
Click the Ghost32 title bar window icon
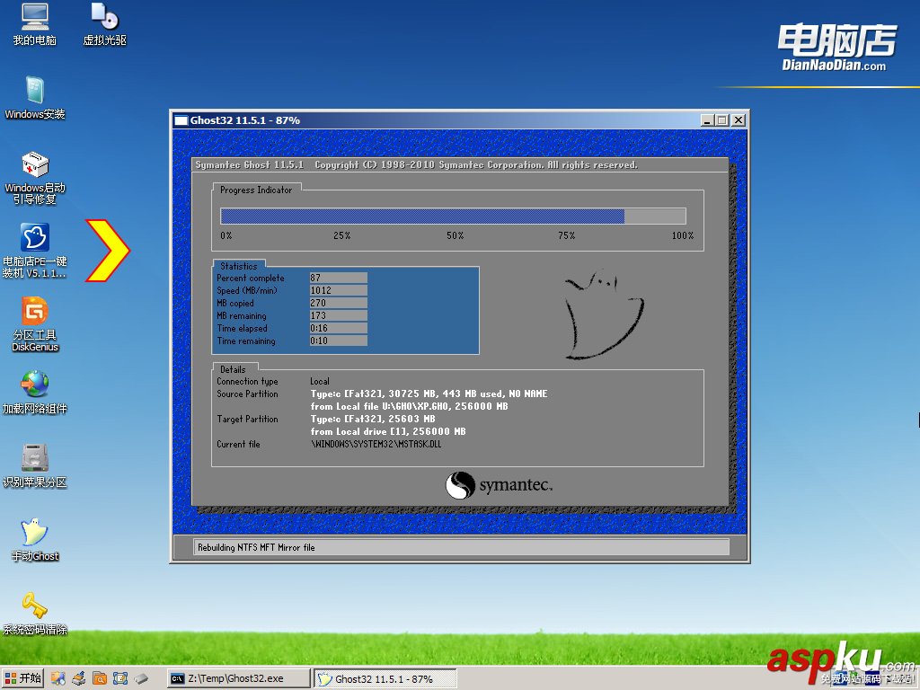click(181, 120)
